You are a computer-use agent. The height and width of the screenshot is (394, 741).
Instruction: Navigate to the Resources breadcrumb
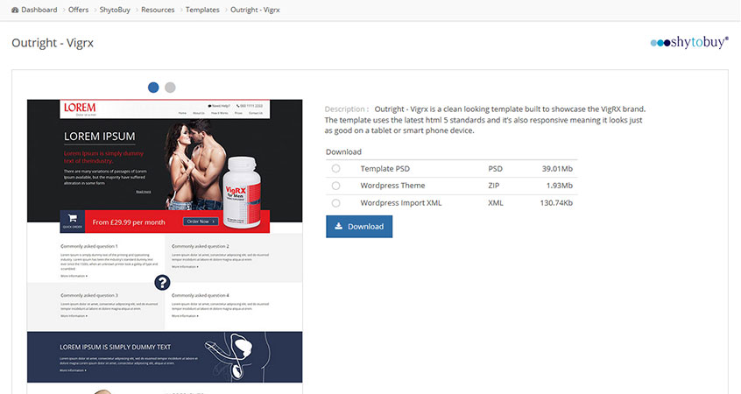pyautogui.click(x=158, y=10)
